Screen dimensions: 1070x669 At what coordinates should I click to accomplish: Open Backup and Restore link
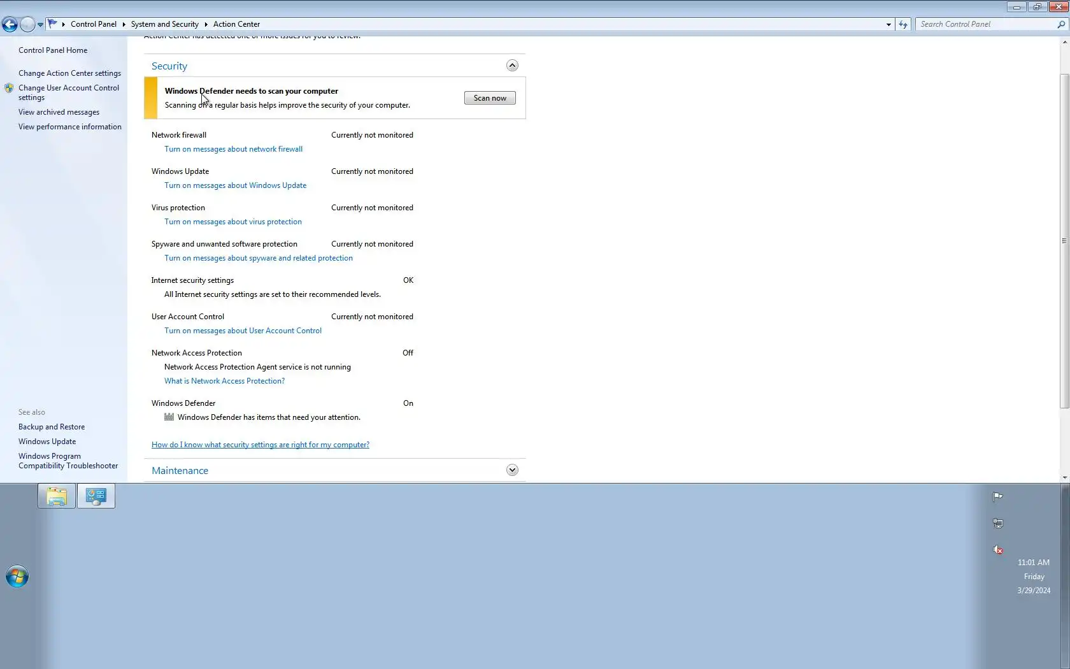[x=52, y=427]
